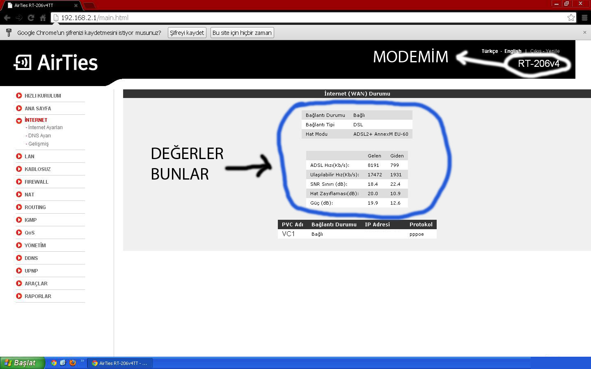Dismiss the save password bar
This screenshot has height=369, width=591.
tap(585, 32)
